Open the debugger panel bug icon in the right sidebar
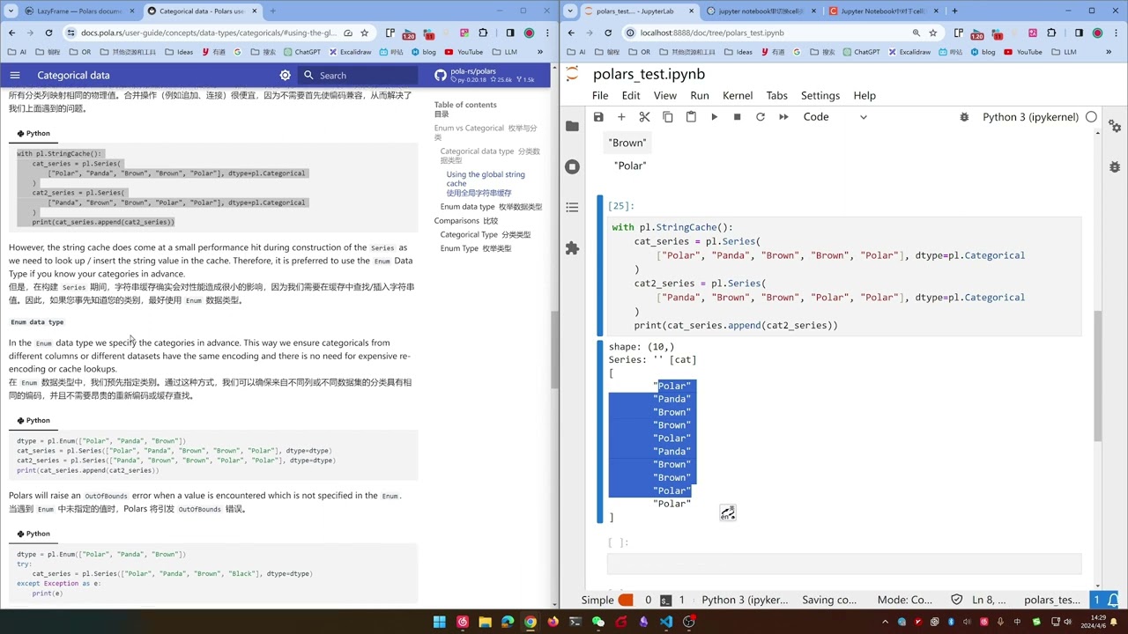Image resolution: width=1128 pixels, height=634 pixels. (1115, 166)
